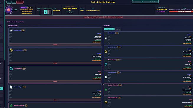Click the left arrow in the Log bar
The width and height of the screenshot is (193, 108).
[x=134, y=1]
